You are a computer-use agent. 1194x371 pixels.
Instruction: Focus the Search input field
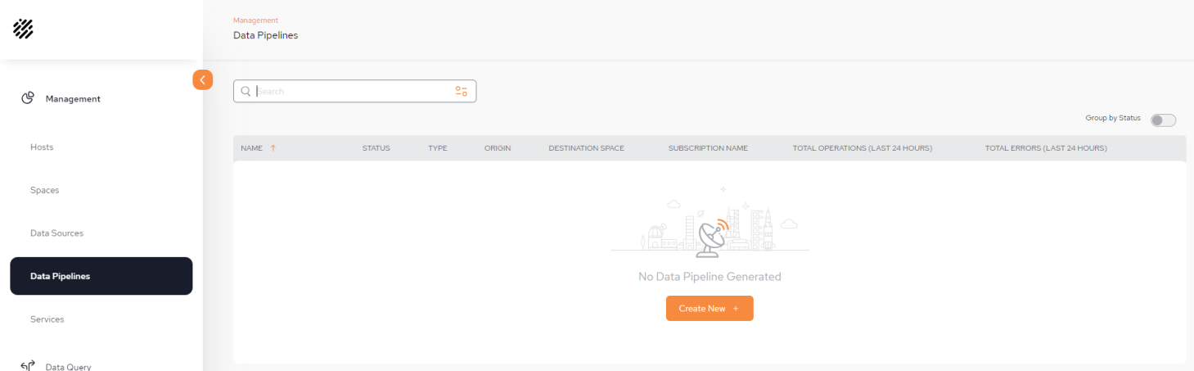tap(354, 91)
